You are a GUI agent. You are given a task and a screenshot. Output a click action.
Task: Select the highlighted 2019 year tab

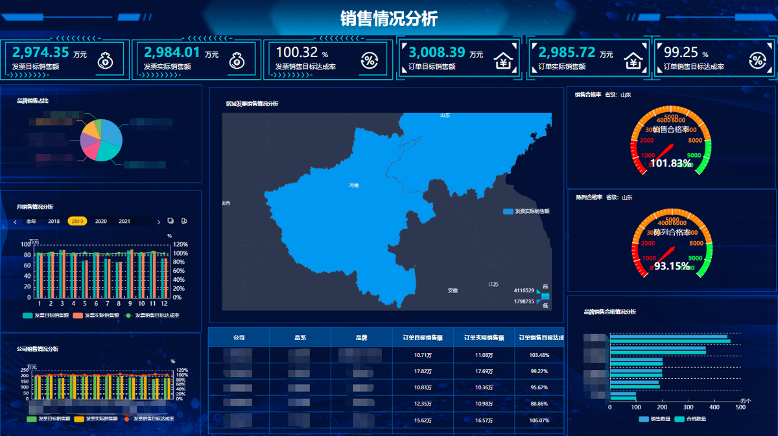point(77,221)
